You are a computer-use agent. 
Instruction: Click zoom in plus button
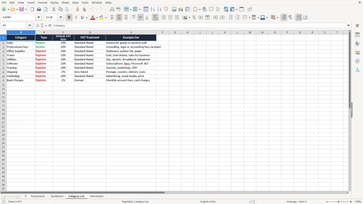click(x=351, y=202)
